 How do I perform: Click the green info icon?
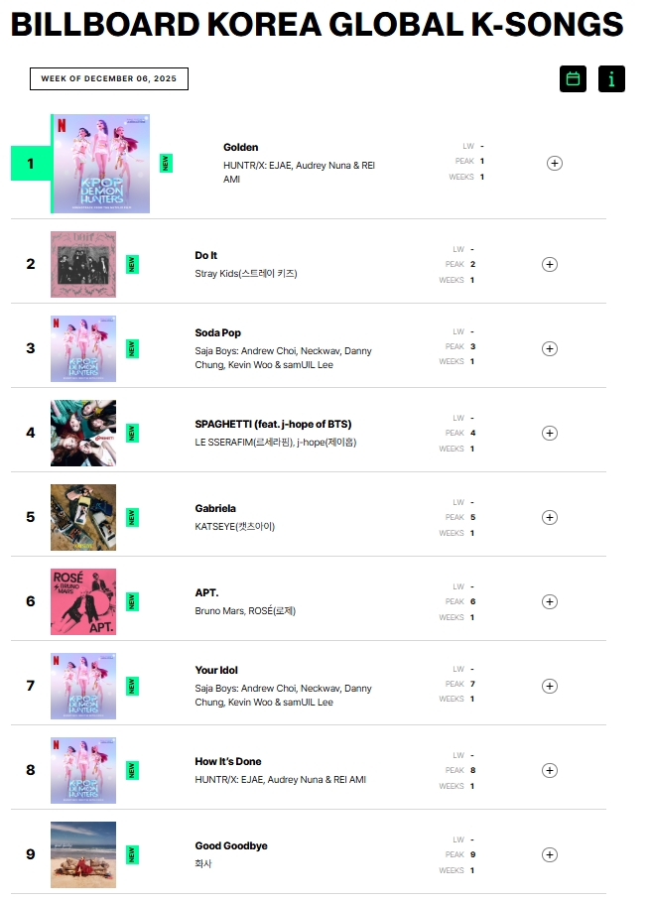[611, 79]
